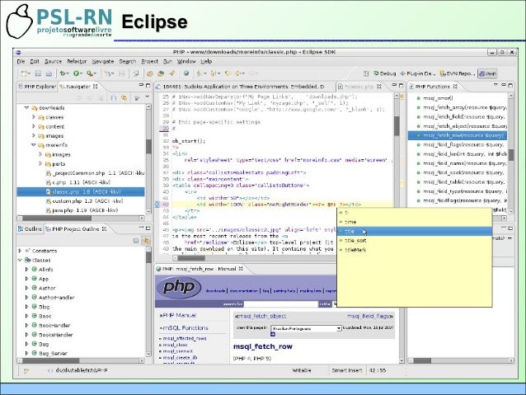Image resolution: width=526 pixels, height=395 pixels.
Task: Open the Source menu
Action: [54, 61]
